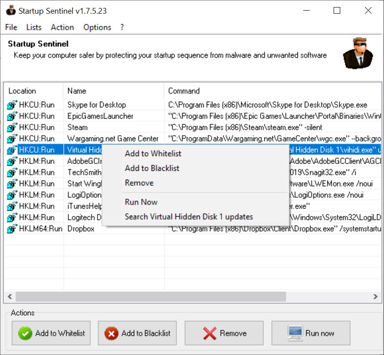Click the steam.exe -silent command cell

pyautogui.click(x=245, y=127)
